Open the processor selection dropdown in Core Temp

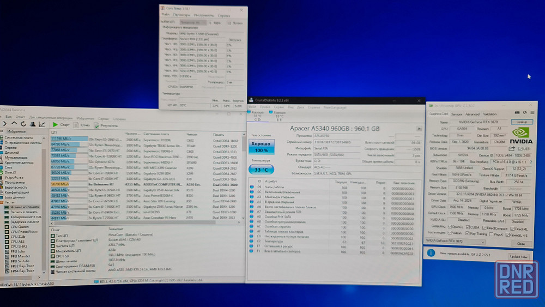pos(193,22)
